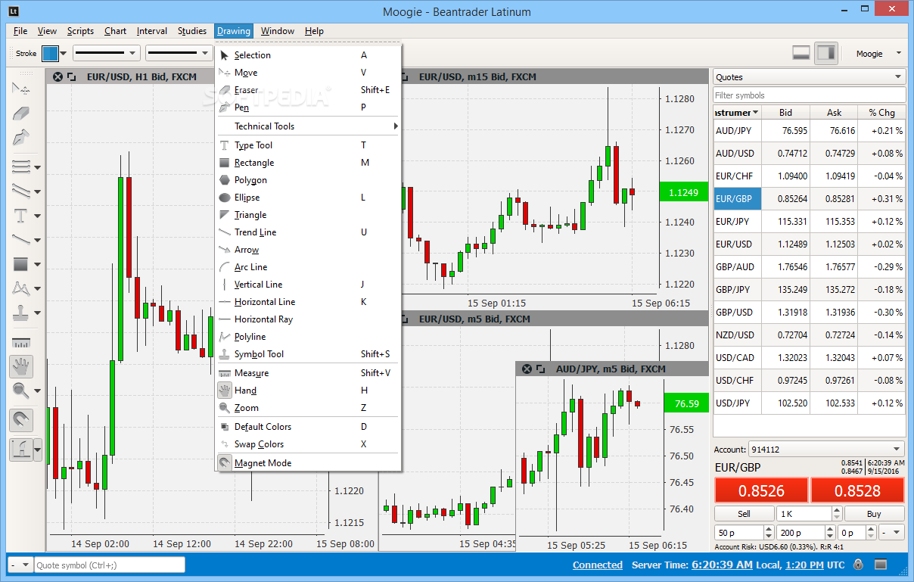Choose Swap Colors from the Drawing menu
The height and width of the screenshot is (582, 914).
(x=308, y=444)
